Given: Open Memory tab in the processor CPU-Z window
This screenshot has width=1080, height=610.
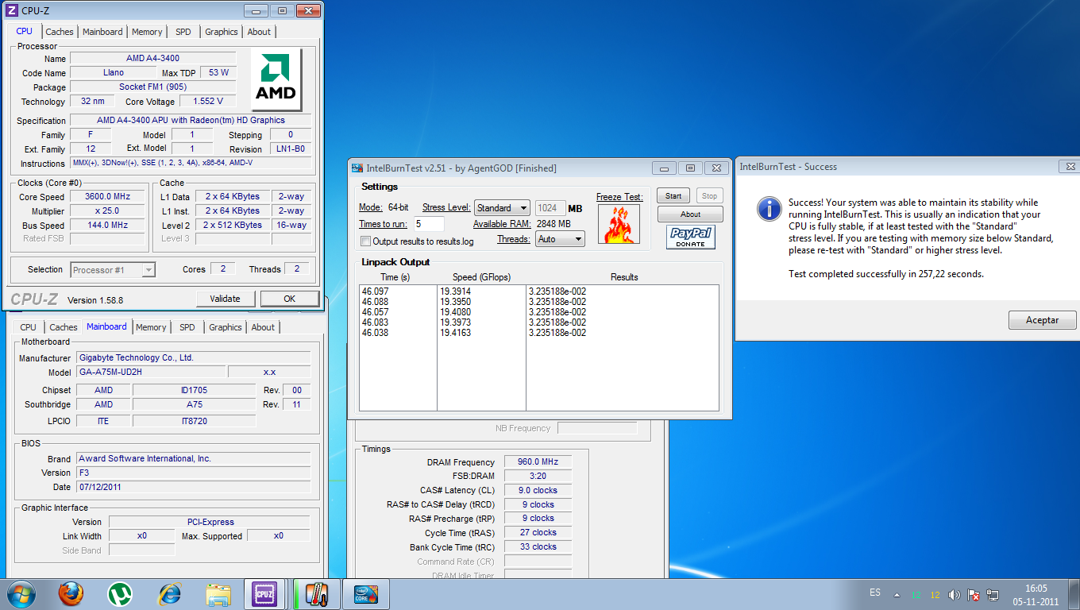Looking at the screenshot, I should [147, 32].
